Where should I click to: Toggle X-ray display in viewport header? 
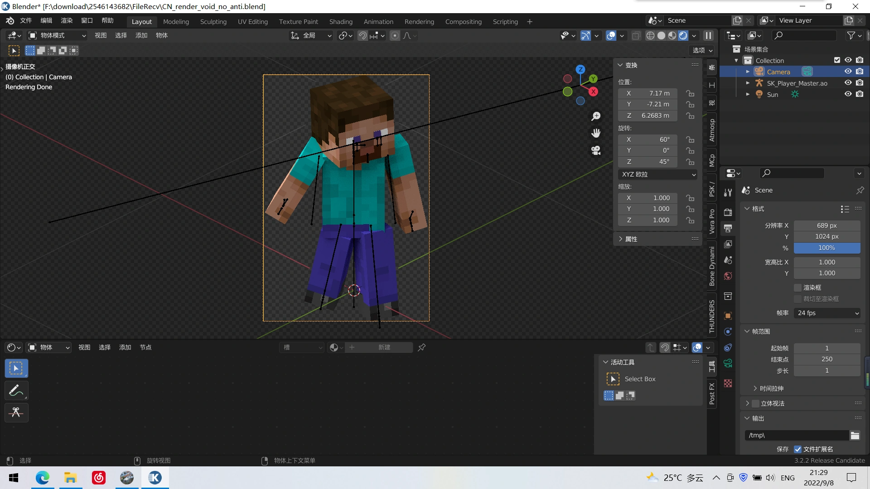[x=636, y=35]
